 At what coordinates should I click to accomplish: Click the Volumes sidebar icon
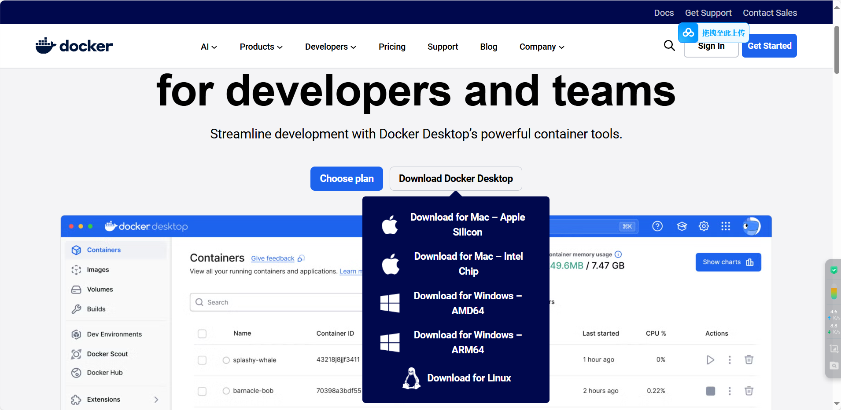pyautogui.click(x=76, y=290)
